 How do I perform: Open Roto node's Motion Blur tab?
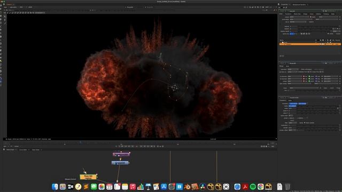(297, 14)
